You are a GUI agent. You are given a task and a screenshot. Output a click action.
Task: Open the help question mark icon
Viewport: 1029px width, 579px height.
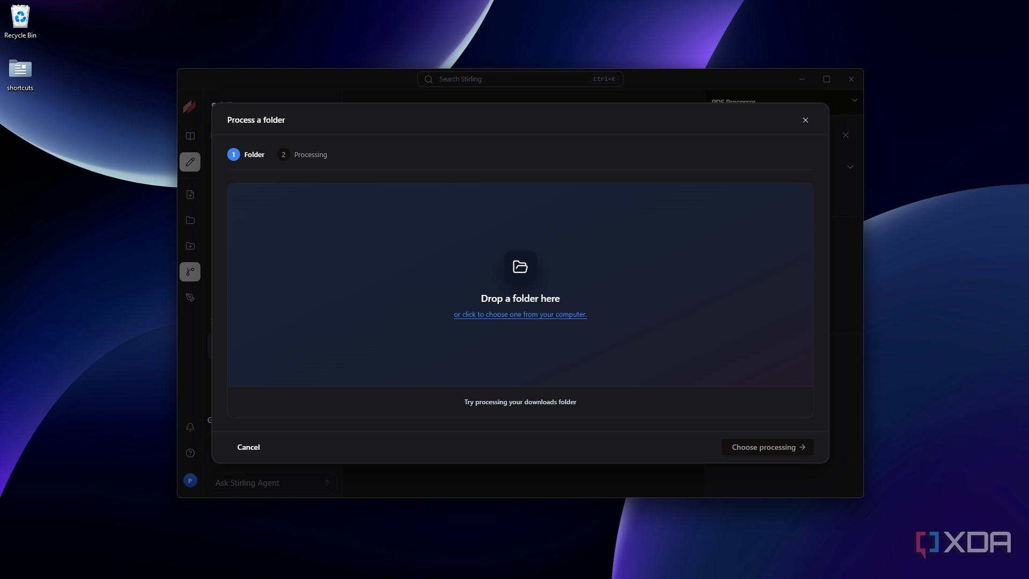190,453
